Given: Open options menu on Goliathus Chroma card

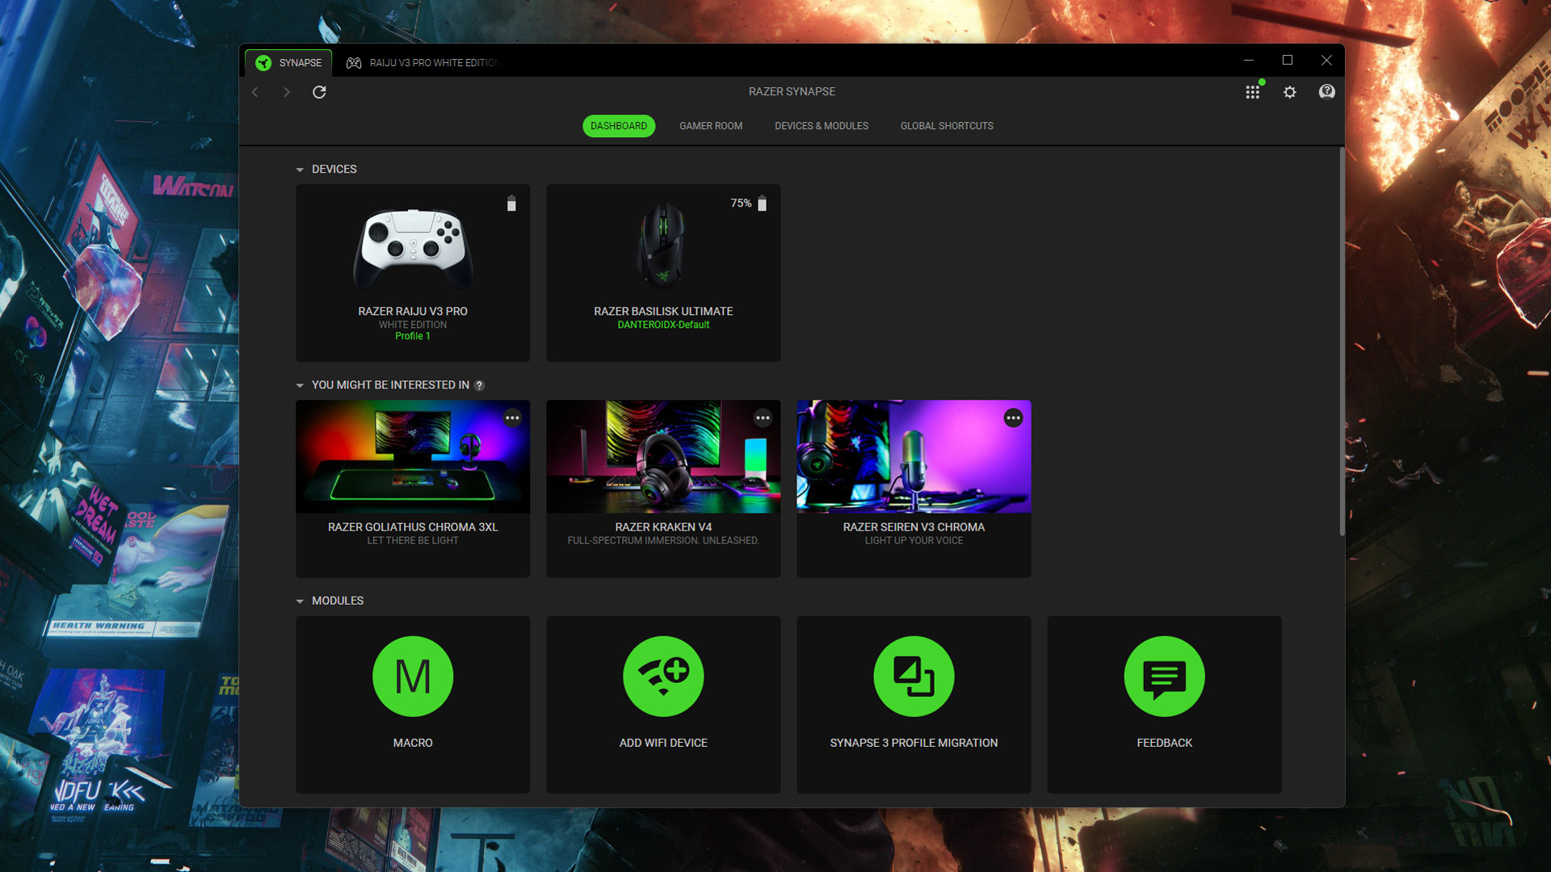Looking at the screenshot, I should [x=512, y=418].
